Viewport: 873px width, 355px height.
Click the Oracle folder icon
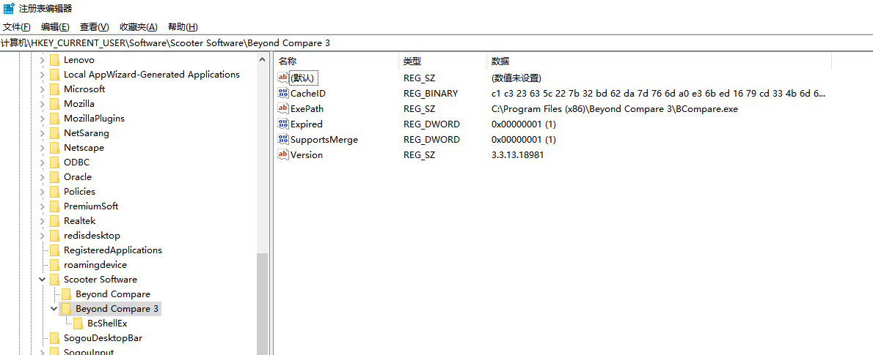54,176
